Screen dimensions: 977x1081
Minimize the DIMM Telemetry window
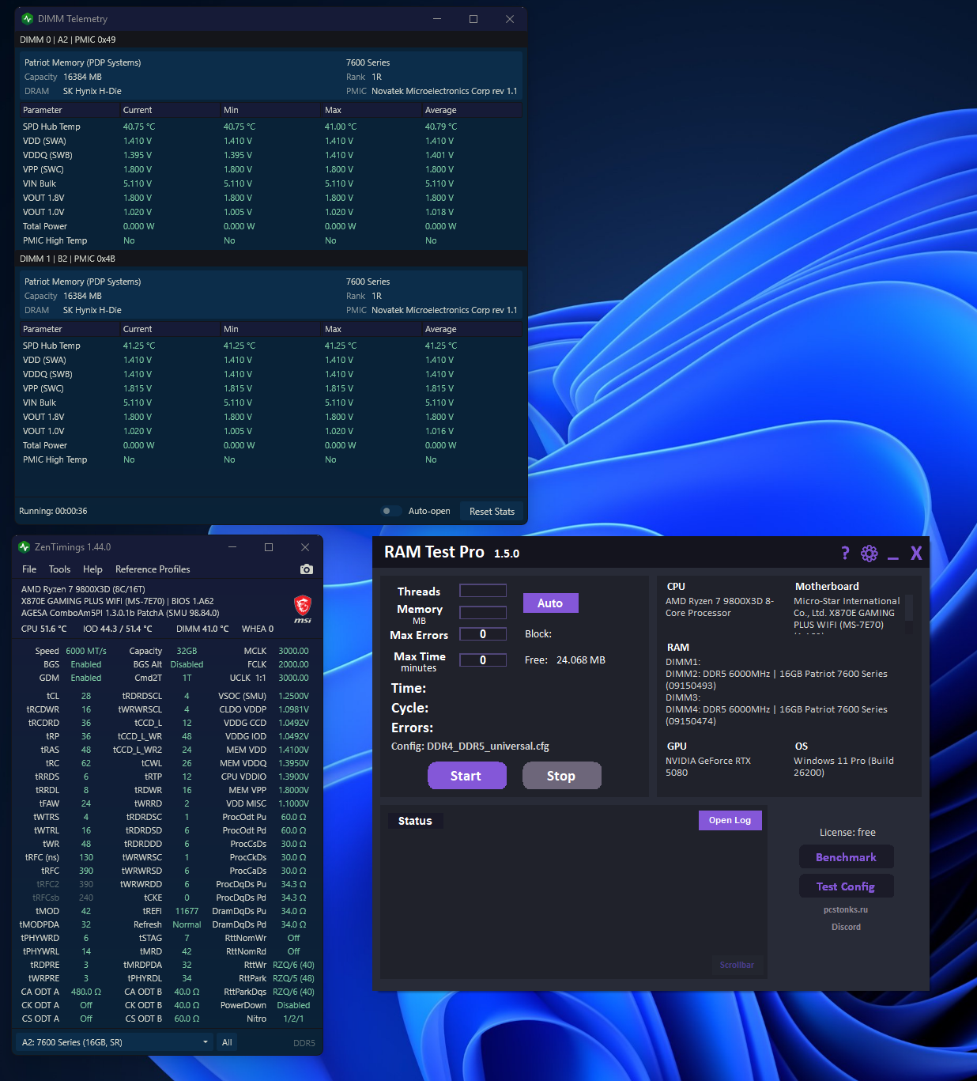pos(437,19)
